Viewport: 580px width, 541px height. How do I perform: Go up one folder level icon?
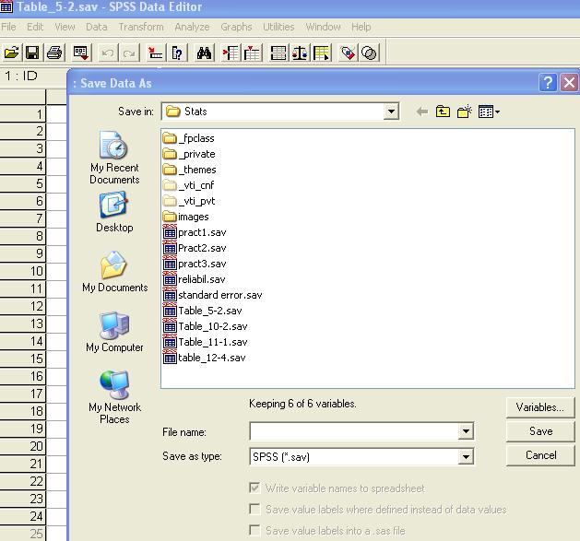443,112
